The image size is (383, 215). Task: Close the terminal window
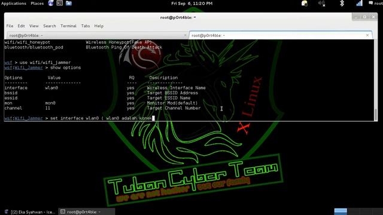[x=373, y=17]
